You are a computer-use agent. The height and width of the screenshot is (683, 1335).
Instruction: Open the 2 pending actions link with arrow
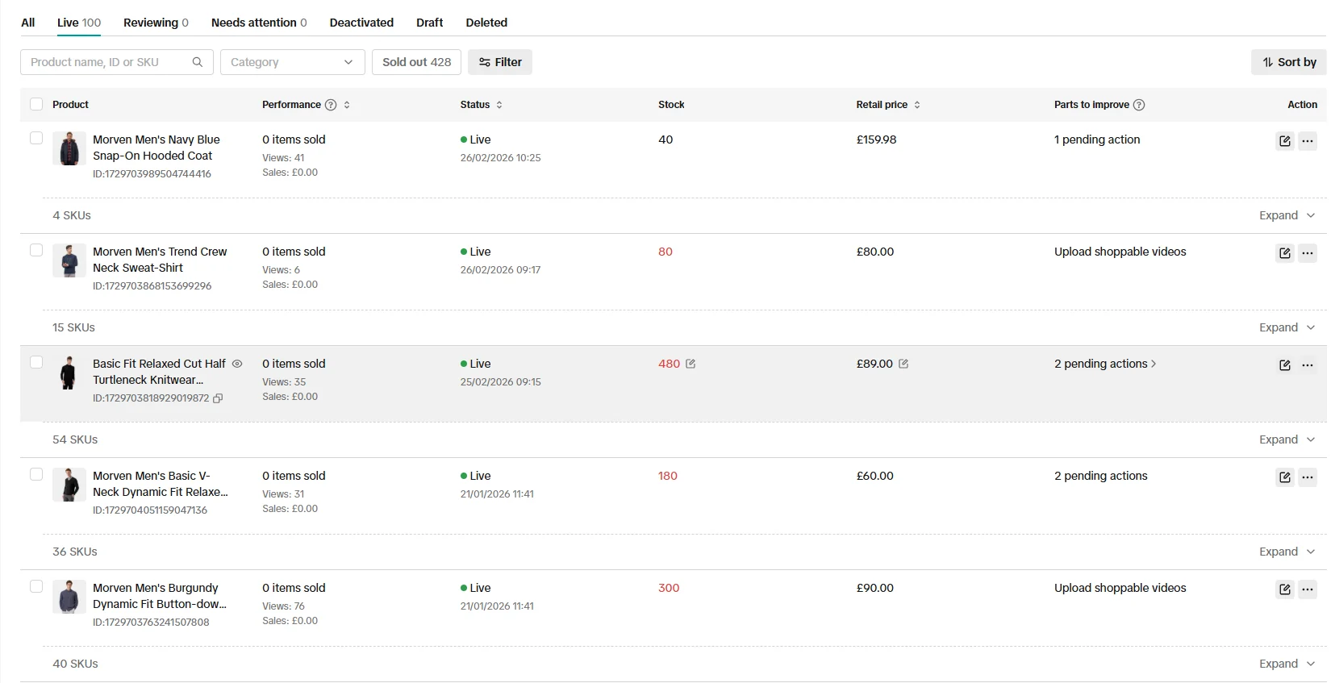pyautogui.click(x=1105, y=364)
